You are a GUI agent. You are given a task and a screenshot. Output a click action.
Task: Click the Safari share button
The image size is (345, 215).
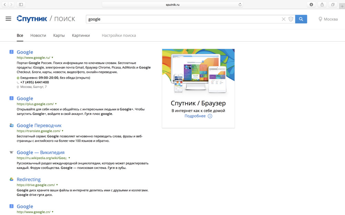coord(322,4)
